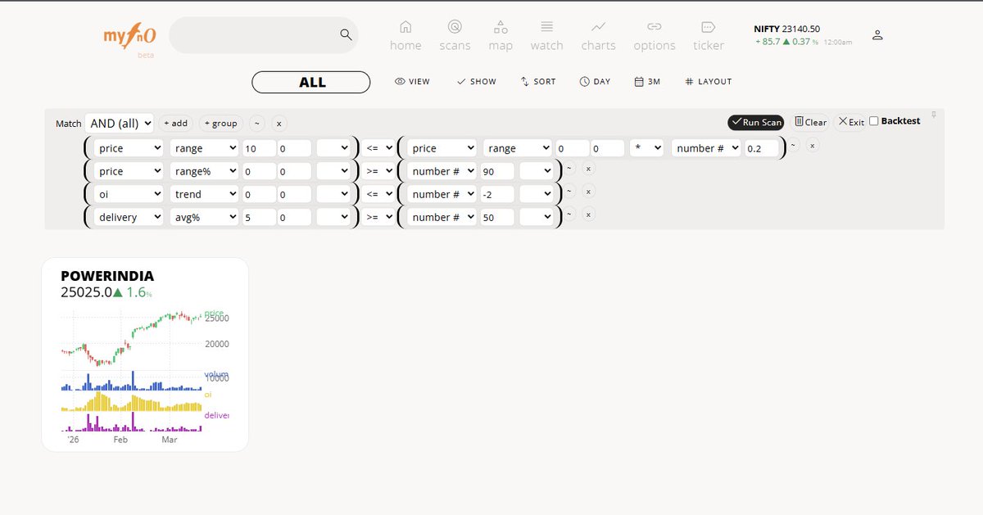The image size is (983, 515).
Task: Open the ticker section
Action: pos(709,36)
